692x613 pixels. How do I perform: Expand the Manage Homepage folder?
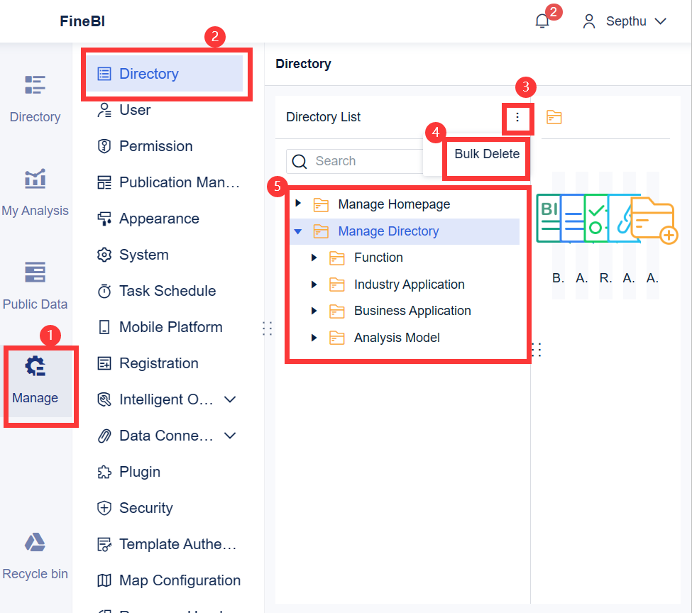[x=298, y=204]
